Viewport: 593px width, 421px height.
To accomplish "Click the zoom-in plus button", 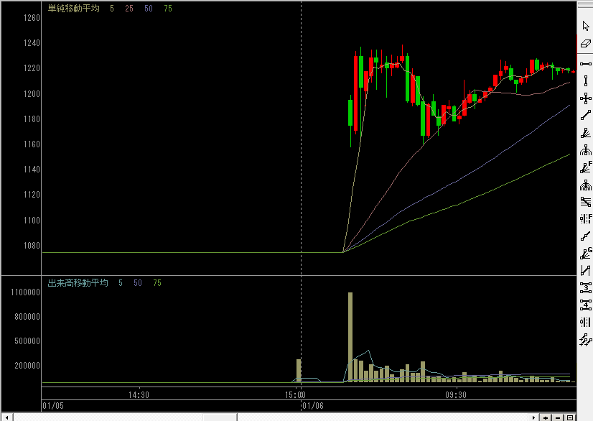I will (x=546, y=417).
